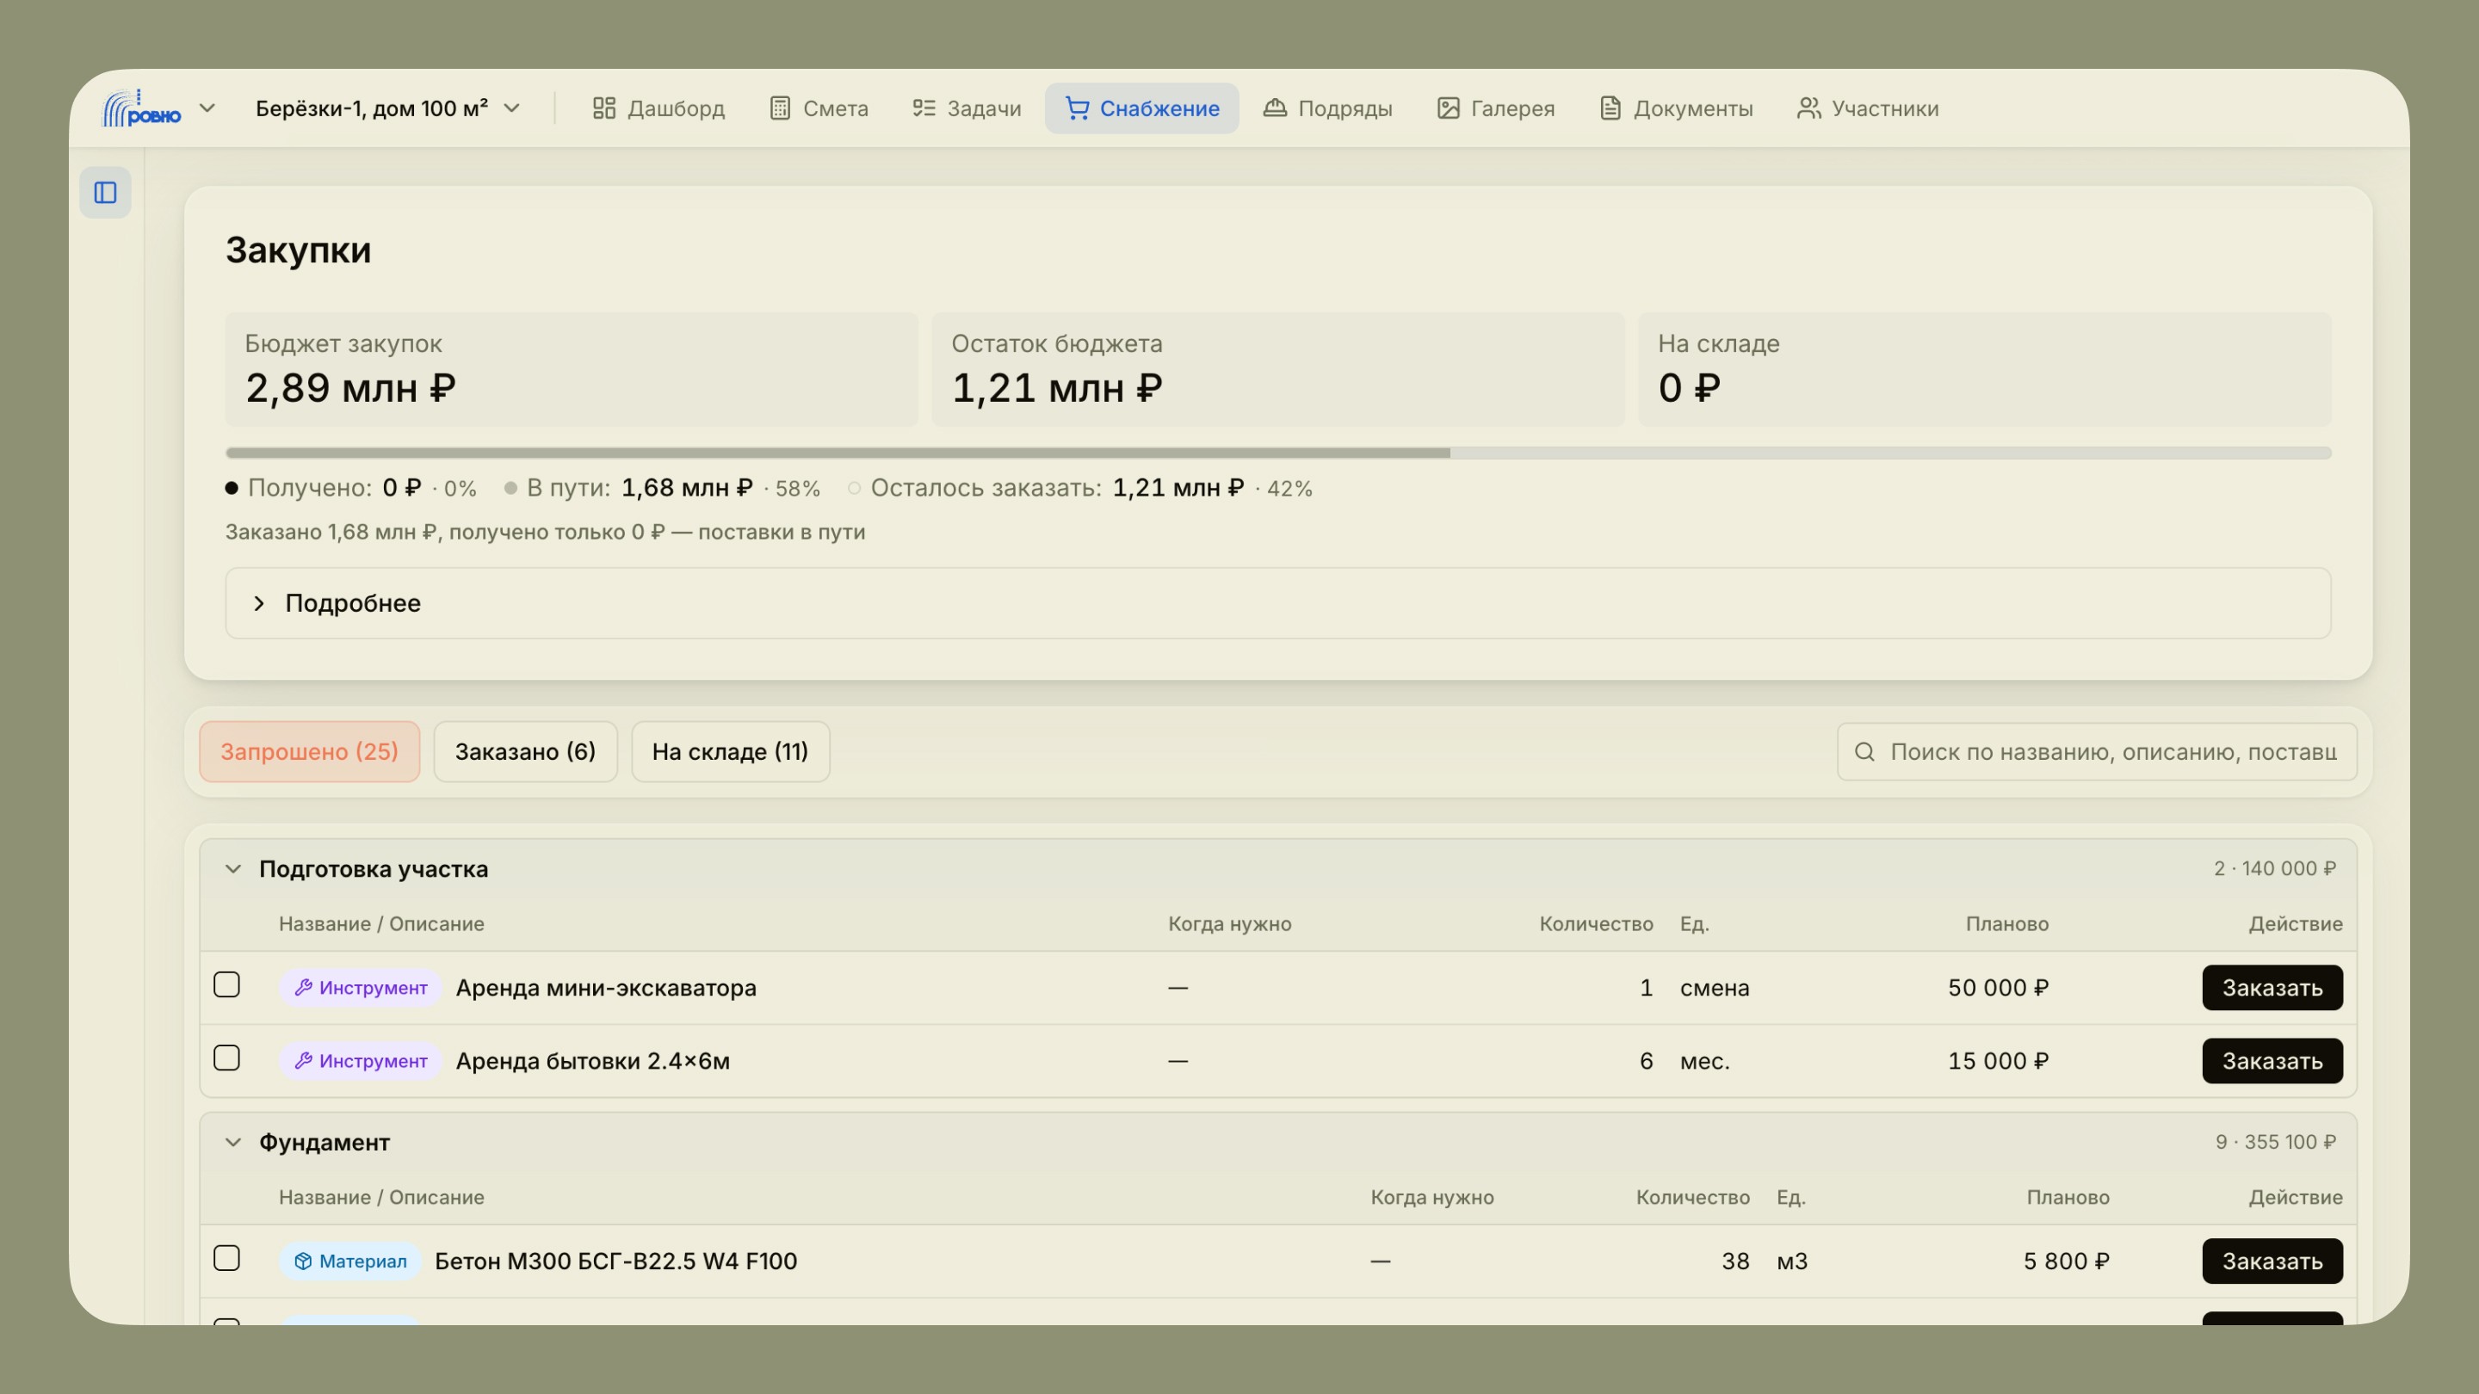Click the Остаток бюджета card
Image resolution: width=2479 pixels, height=1394 pixels.
[x=1278, y=368]
